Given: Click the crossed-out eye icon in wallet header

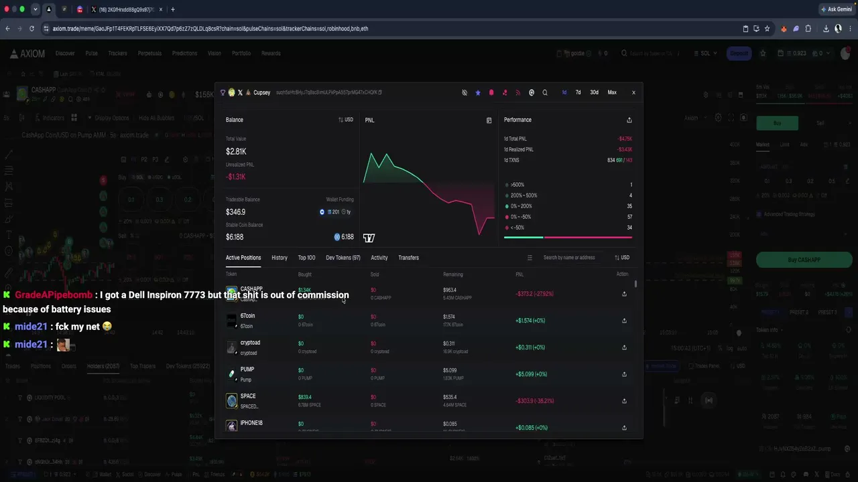Looking at the screenshot, I should click(x=465, y=92).
